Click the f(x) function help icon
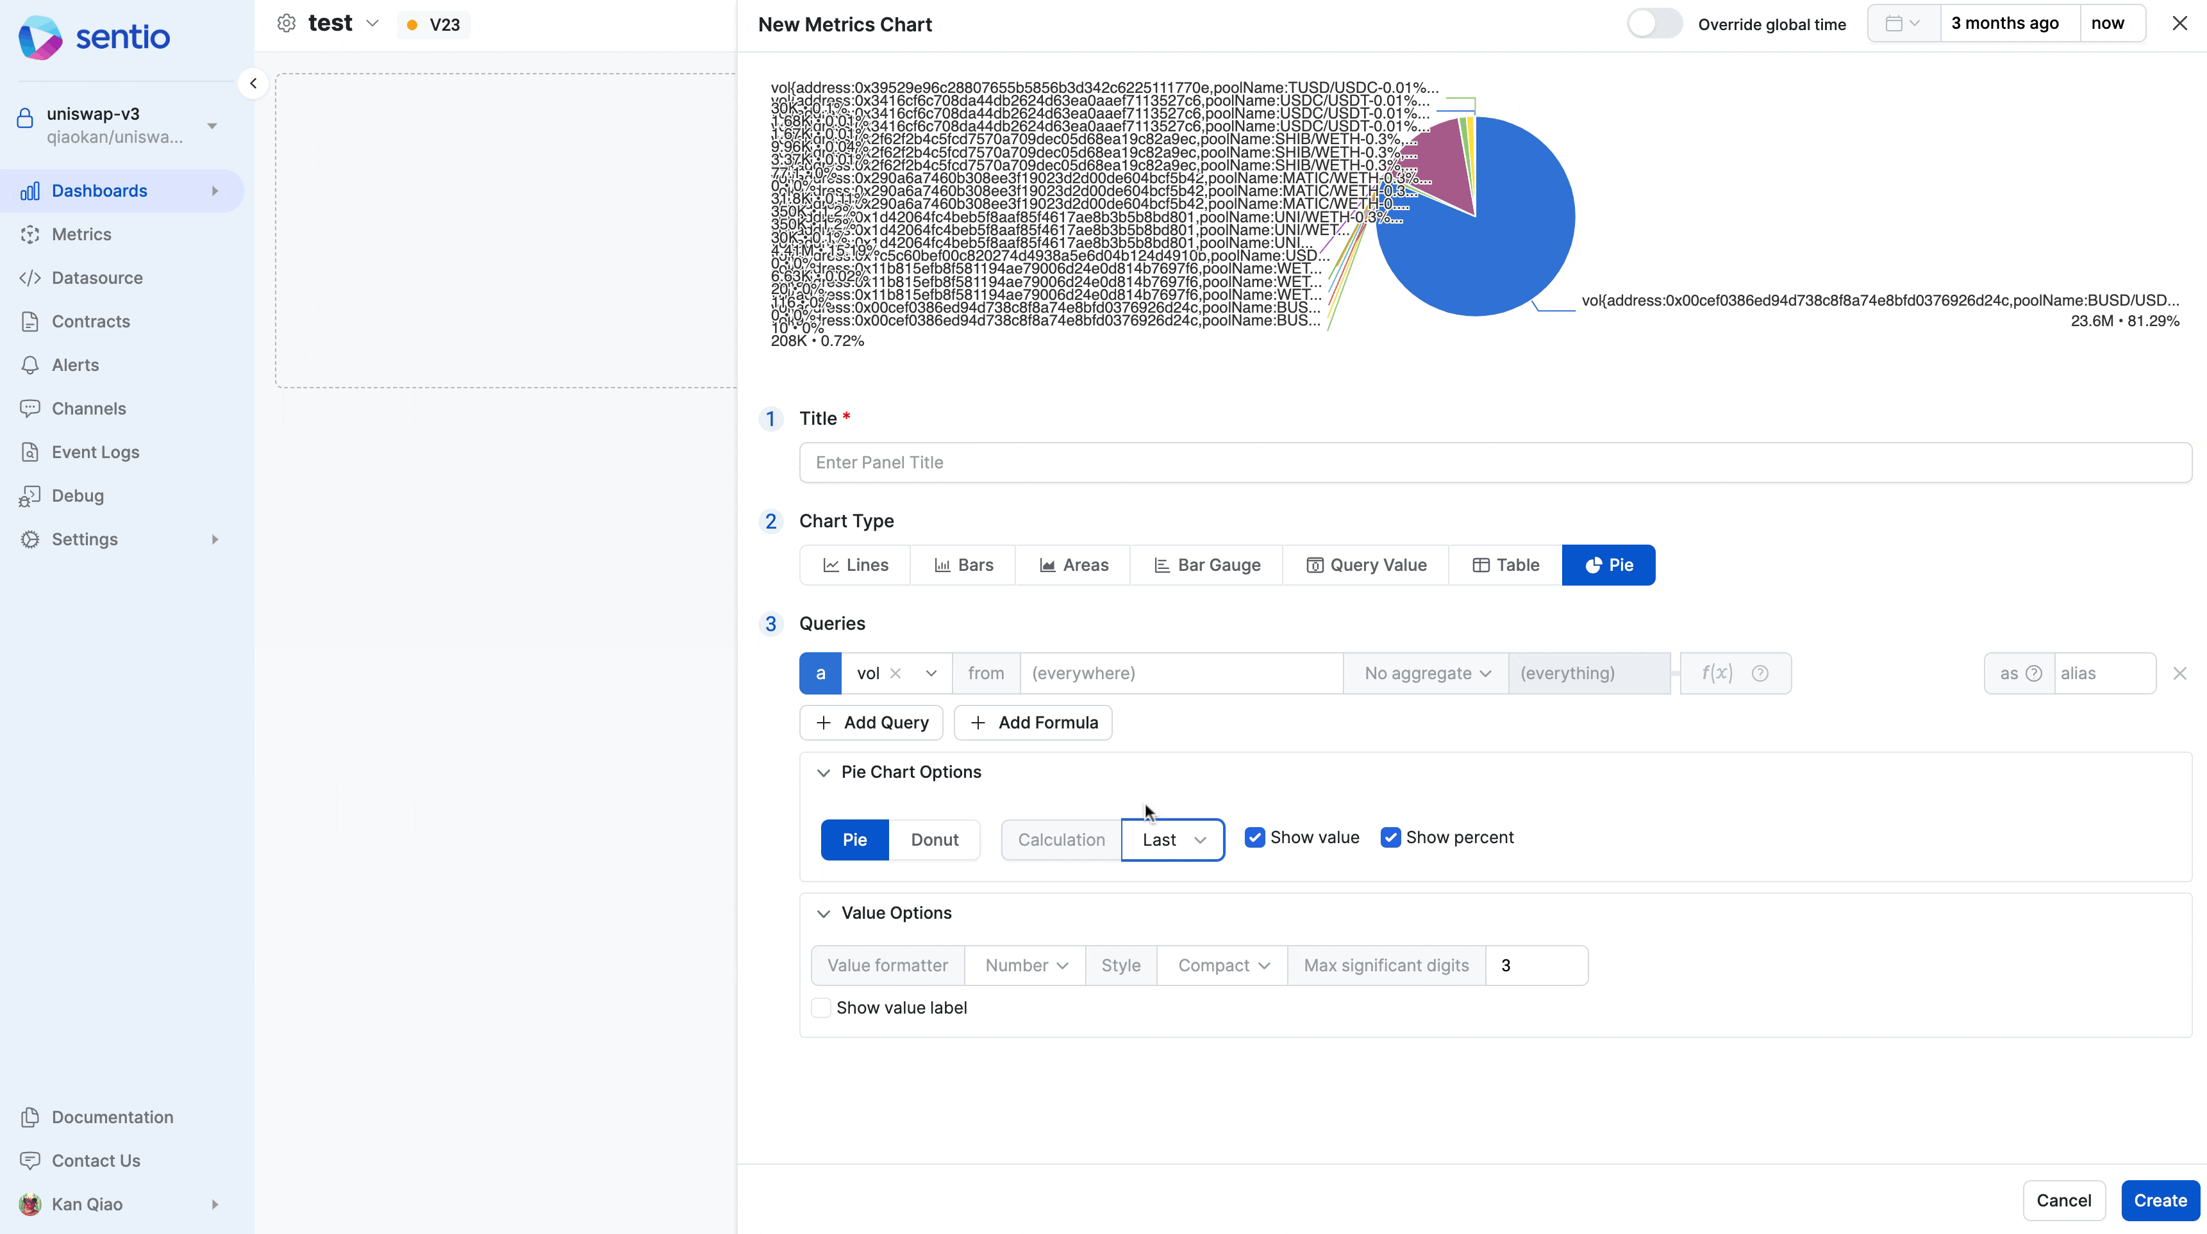Screen dimensions: 2207x1234 tap(1760, 673)
